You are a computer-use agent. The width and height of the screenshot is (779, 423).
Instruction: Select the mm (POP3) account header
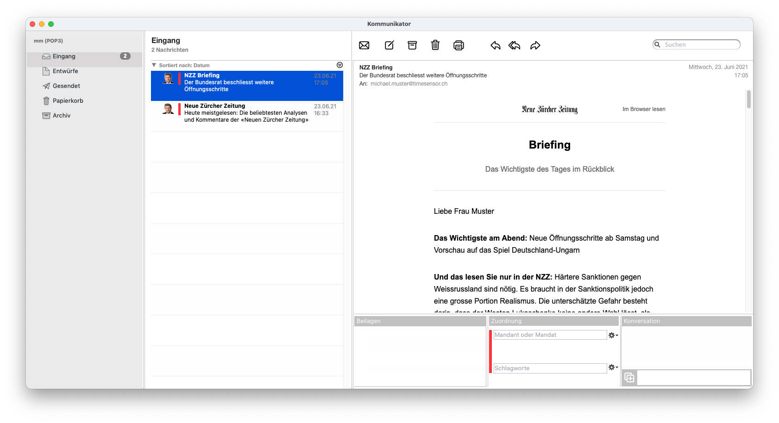pos(48,41)
